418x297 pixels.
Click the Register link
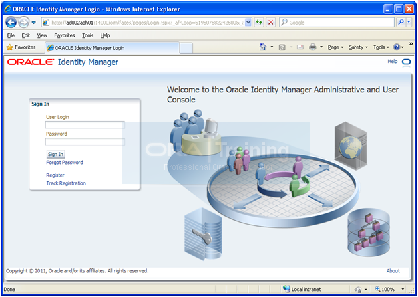(x=55, y=175)
